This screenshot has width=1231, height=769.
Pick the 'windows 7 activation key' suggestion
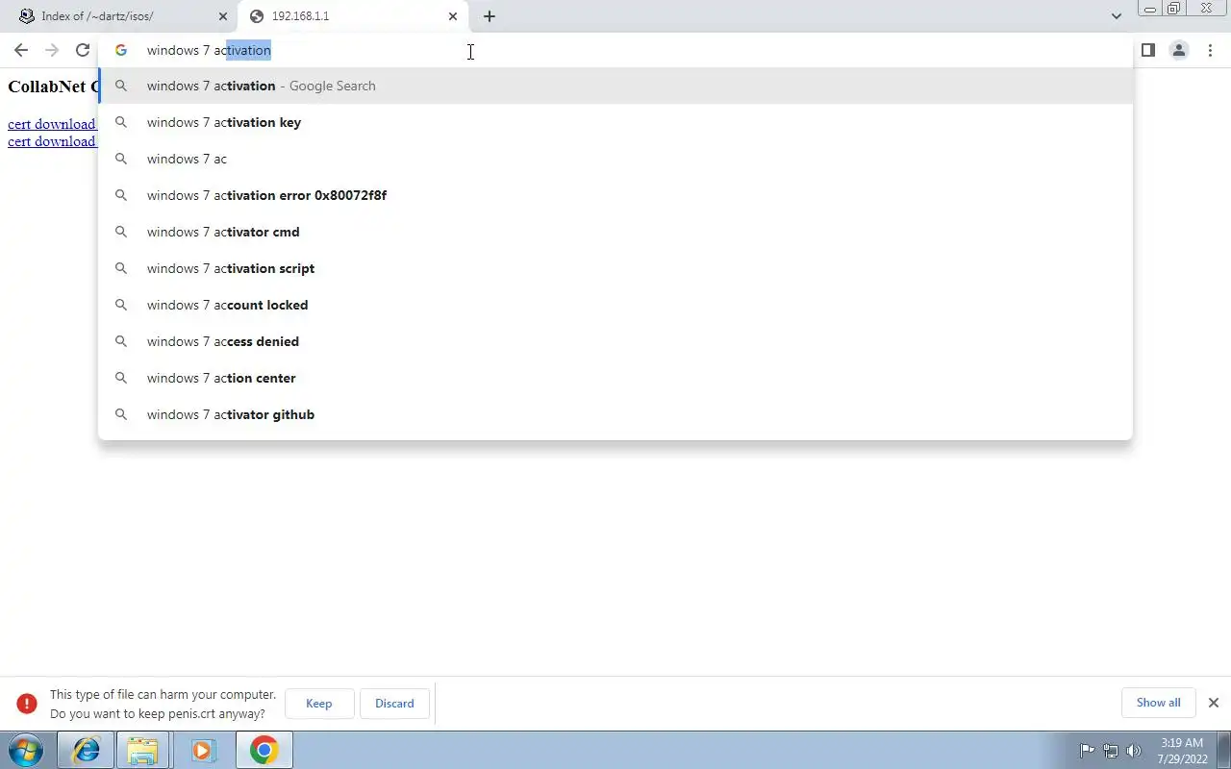[615, 122]
